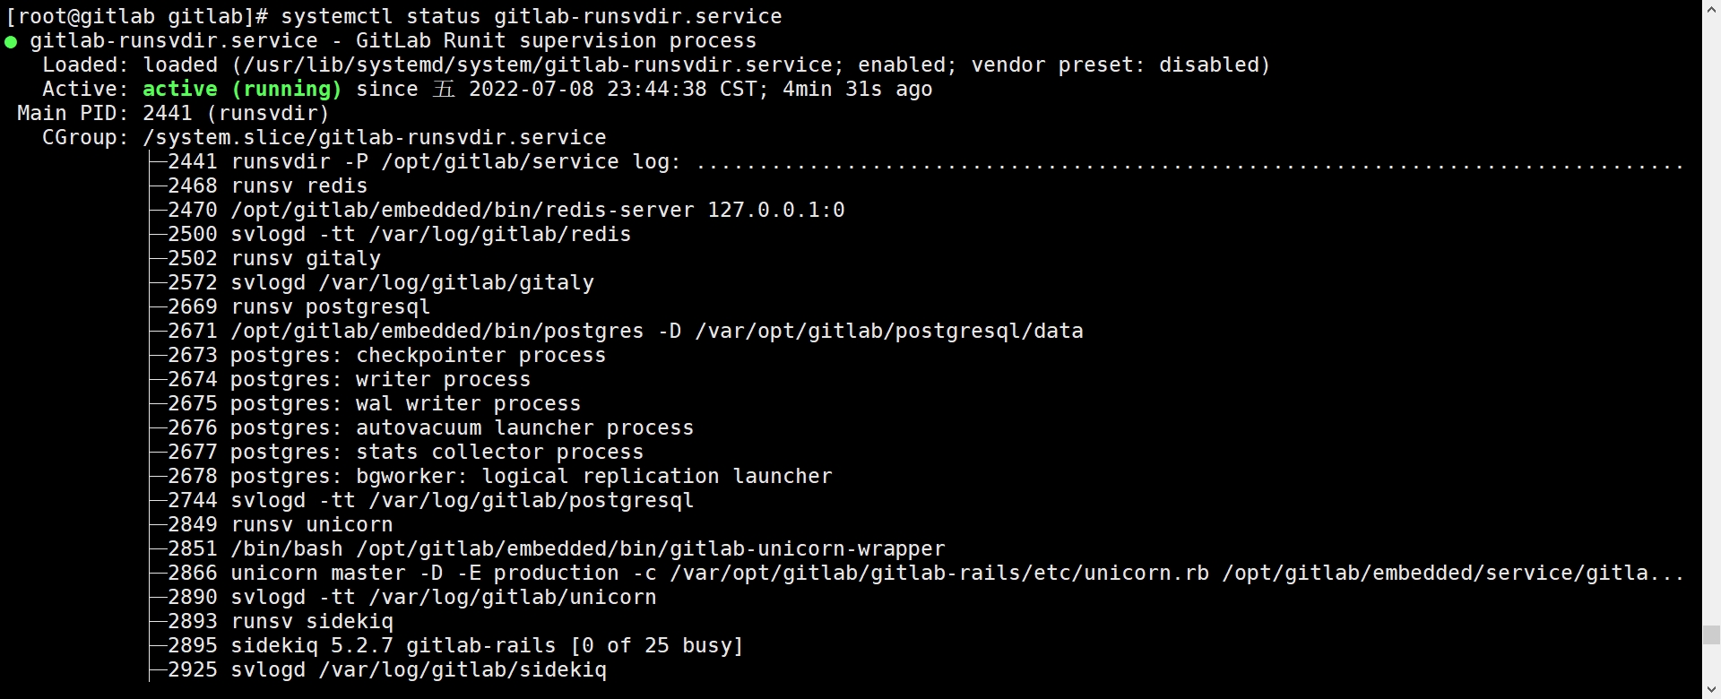Click the gitlab-unicorn-wrapper bash process line
This screenshot has height=699, width=1721.
tap(556, 549)
